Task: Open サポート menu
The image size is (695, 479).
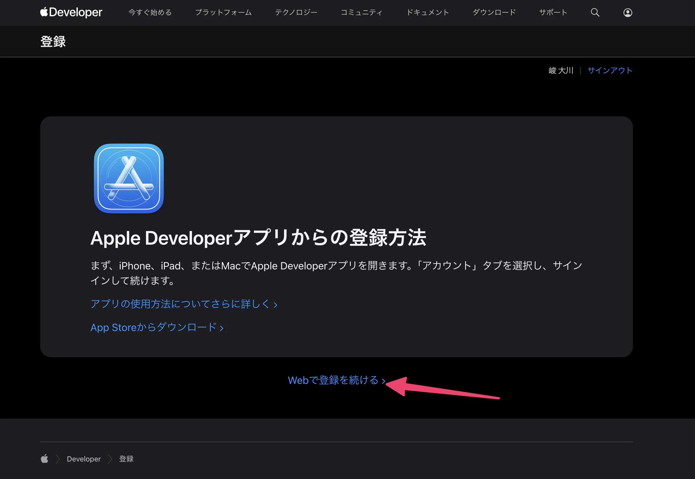Action: 553,12
